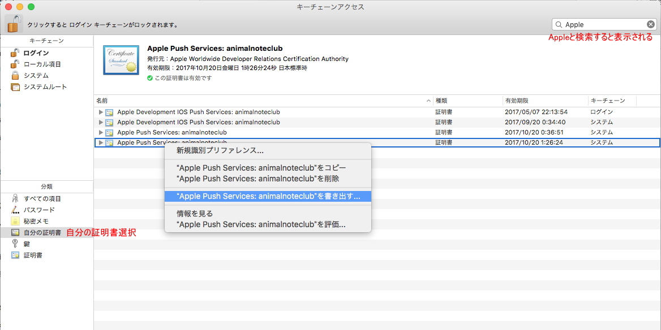Click the expiry date 2017/09/20 0:34:40

tap(535, 123)
